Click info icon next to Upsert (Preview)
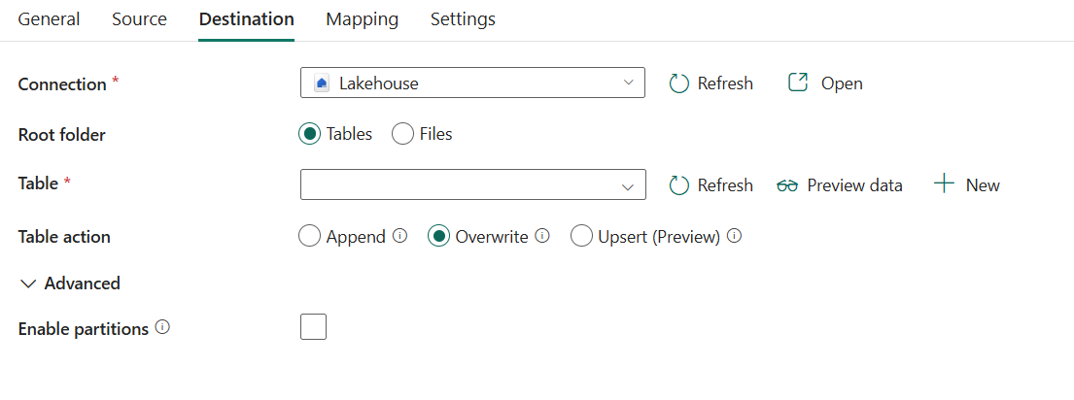 coord(735,236)
